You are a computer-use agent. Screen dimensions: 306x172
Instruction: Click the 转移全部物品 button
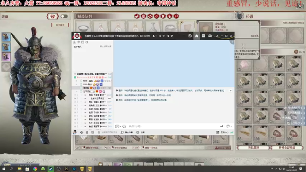[x=286, y=148]
